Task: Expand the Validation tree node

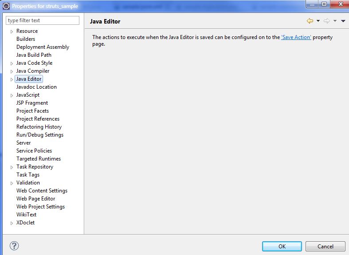Action: click(12, 183)
